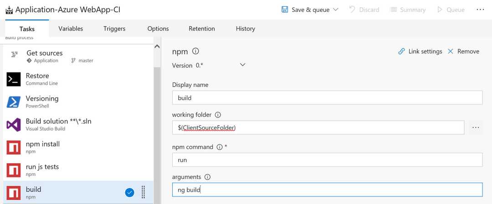
Task: Click the Restore command line icon
Action: click(x=14, y=79)
